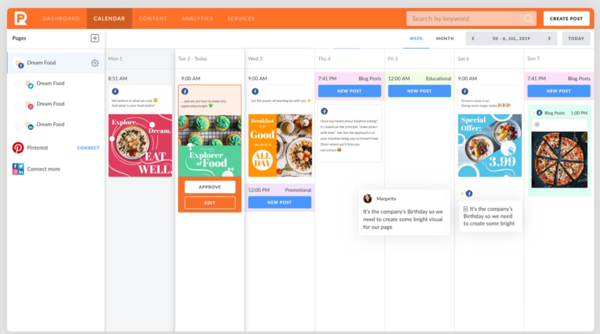Open Dream Food page settings gear
The width and height of the screenshot is (600, 334).
(x=95, y=63)
